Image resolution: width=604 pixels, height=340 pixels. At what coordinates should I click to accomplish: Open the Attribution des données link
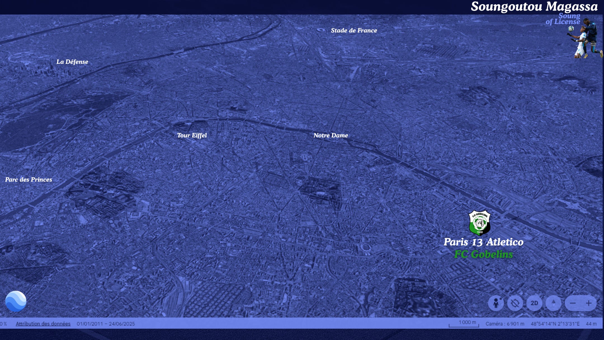[x=43, y=324]
